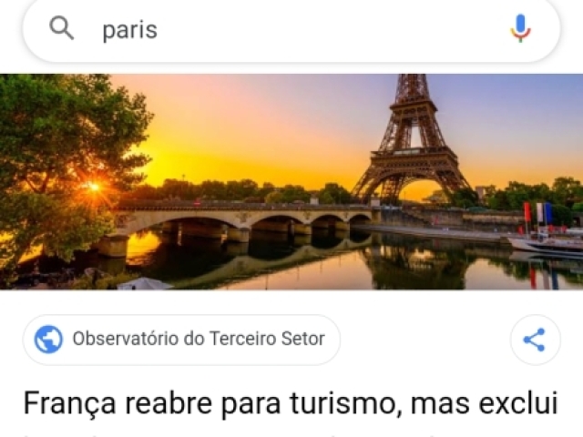Tap the white boat on the river
This screenshot has height=437, width=583.
point(547,245)
